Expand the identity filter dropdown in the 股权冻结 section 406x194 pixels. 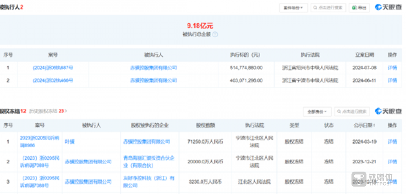(317, 112)
